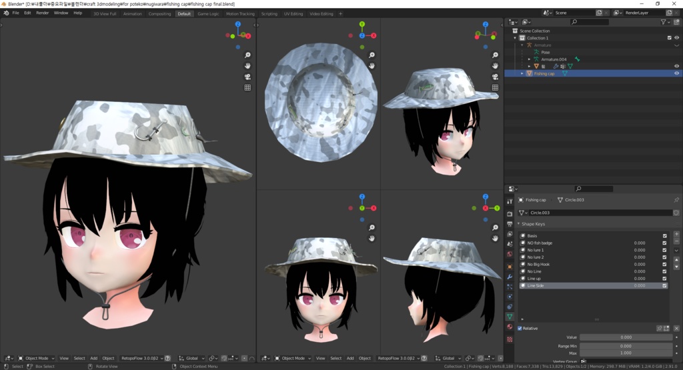Open the Object properties tab
The height and width of the screenshot is (370, 683).
tap(510, 267)
